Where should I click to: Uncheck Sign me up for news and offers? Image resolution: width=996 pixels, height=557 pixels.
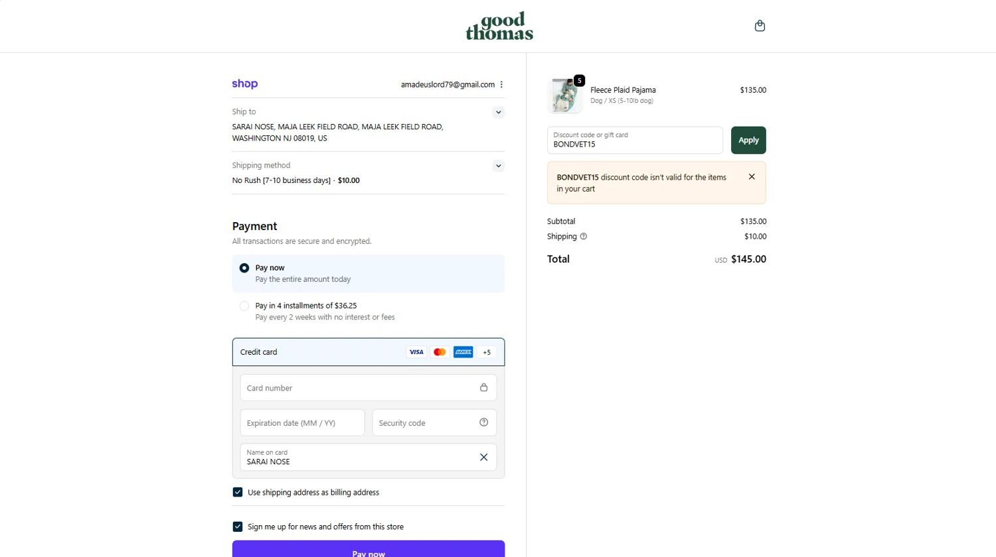click(238, 526)
